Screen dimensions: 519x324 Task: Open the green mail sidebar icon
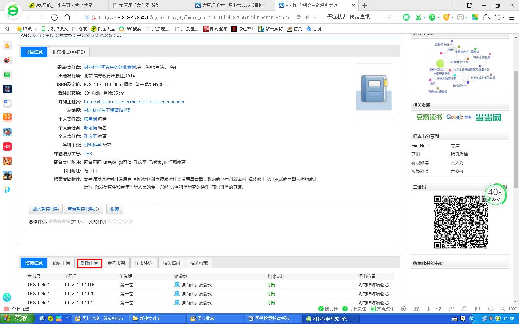click(7, 75)
